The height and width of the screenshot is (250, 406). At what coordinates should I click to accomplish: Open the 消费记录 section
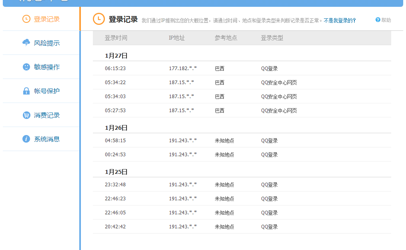pos(41,115)
